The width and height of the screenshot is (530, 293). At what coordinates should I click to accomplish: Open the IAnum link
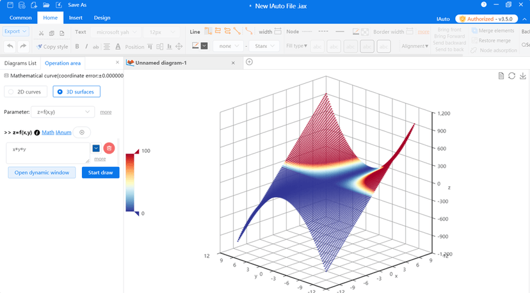(63, 132)
